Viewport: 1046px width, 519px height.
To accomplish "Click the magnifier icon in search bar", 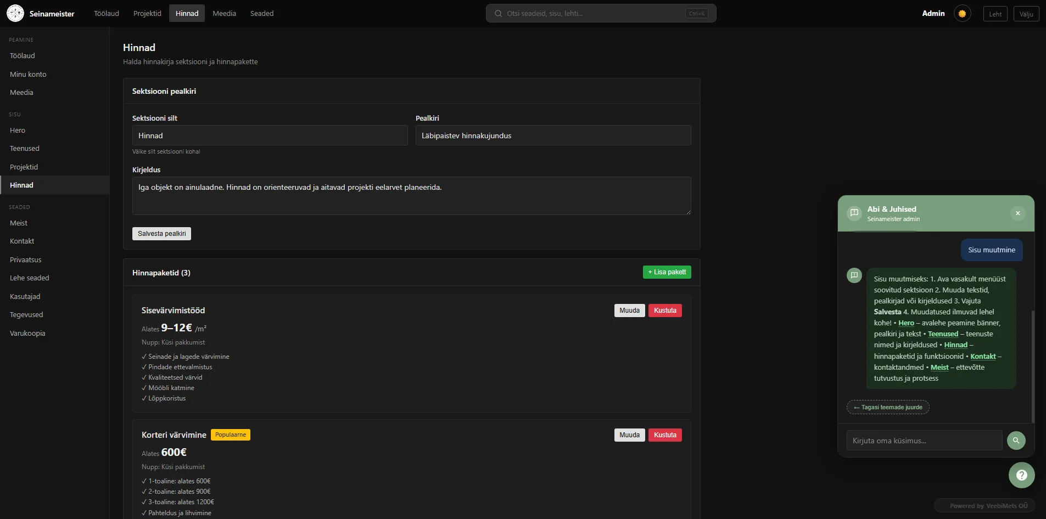I will point(498,14).
